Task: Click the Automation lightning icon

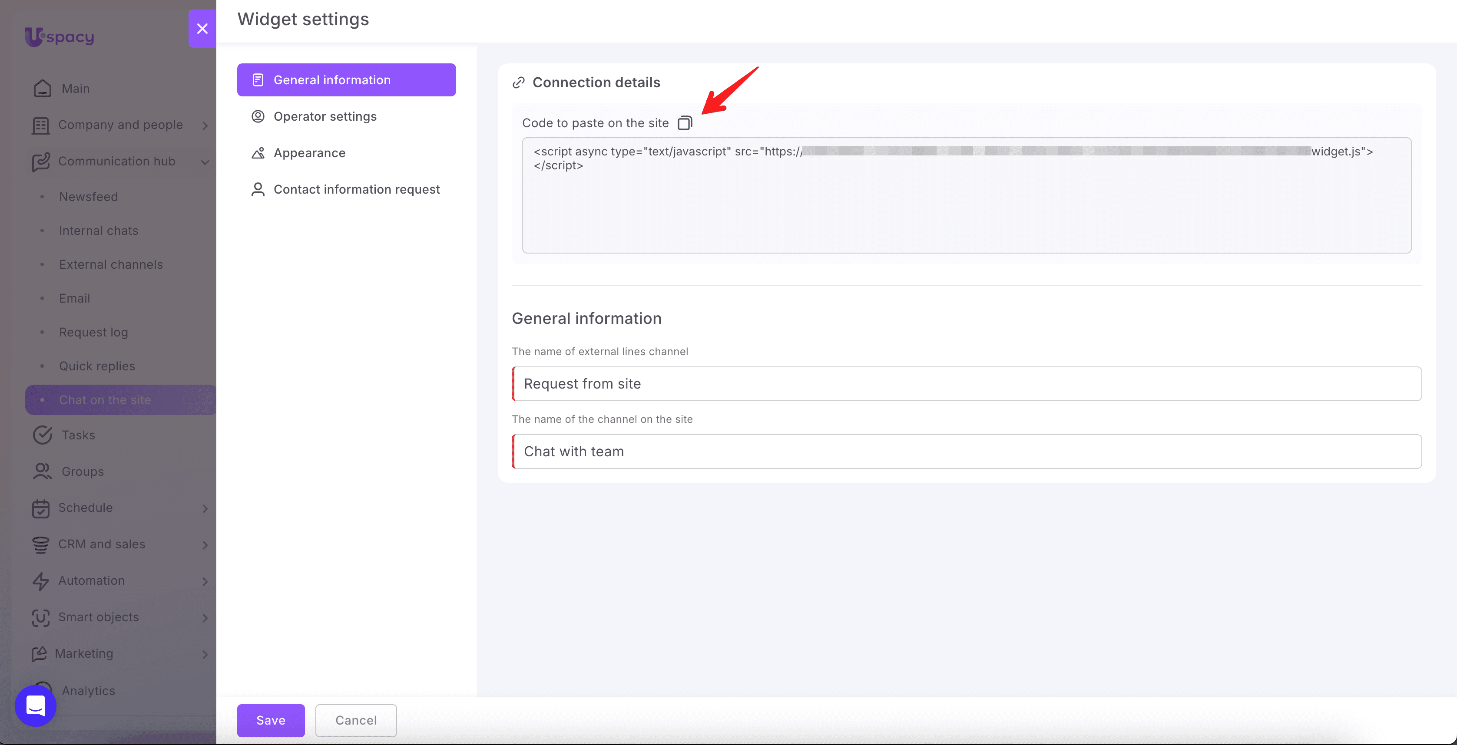Action: pos(41,581)
